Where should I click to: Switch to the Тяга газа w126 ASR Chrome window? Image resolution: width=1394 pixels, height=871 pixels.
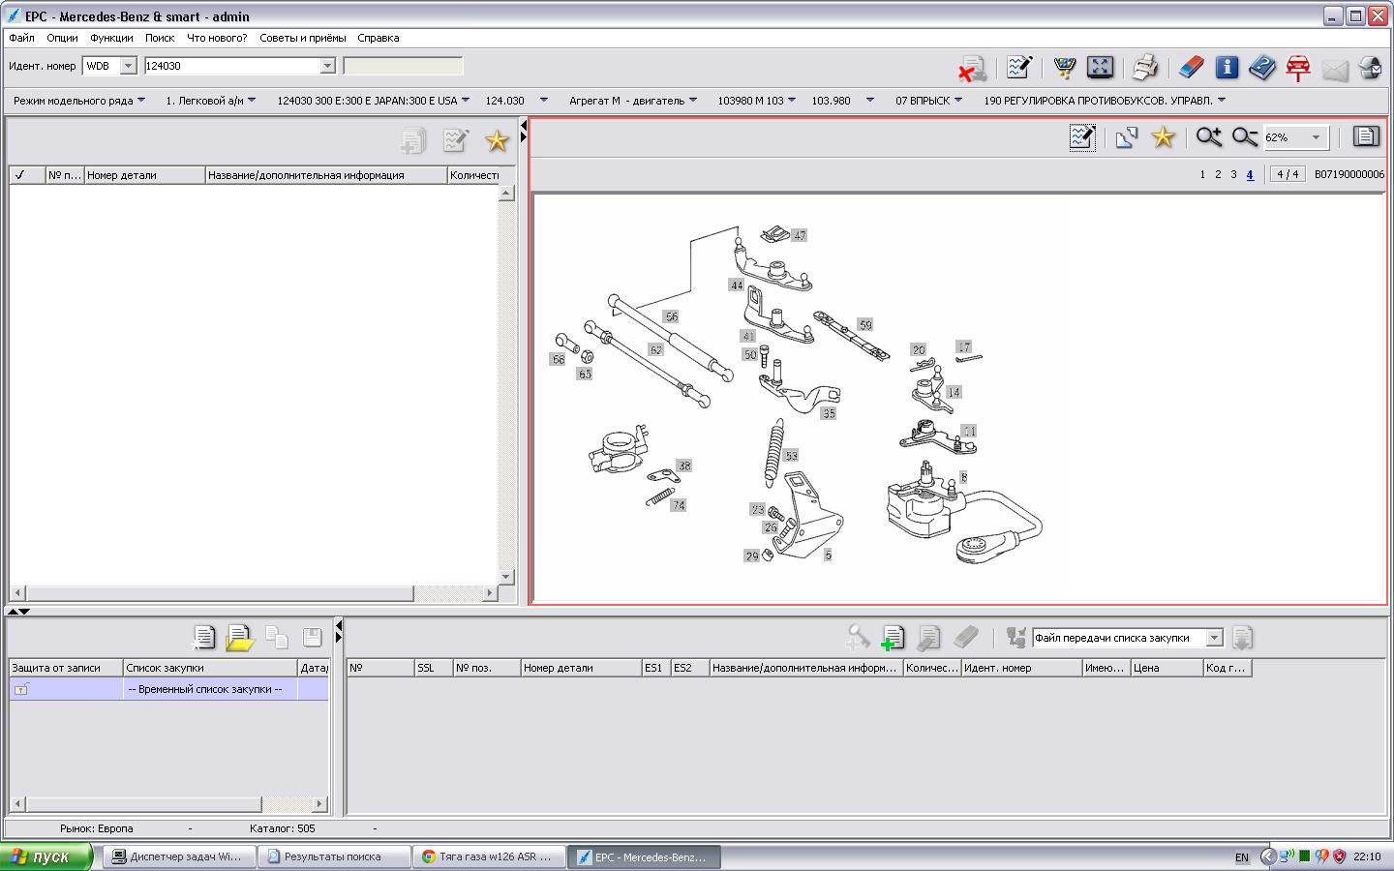click(490, 856)
